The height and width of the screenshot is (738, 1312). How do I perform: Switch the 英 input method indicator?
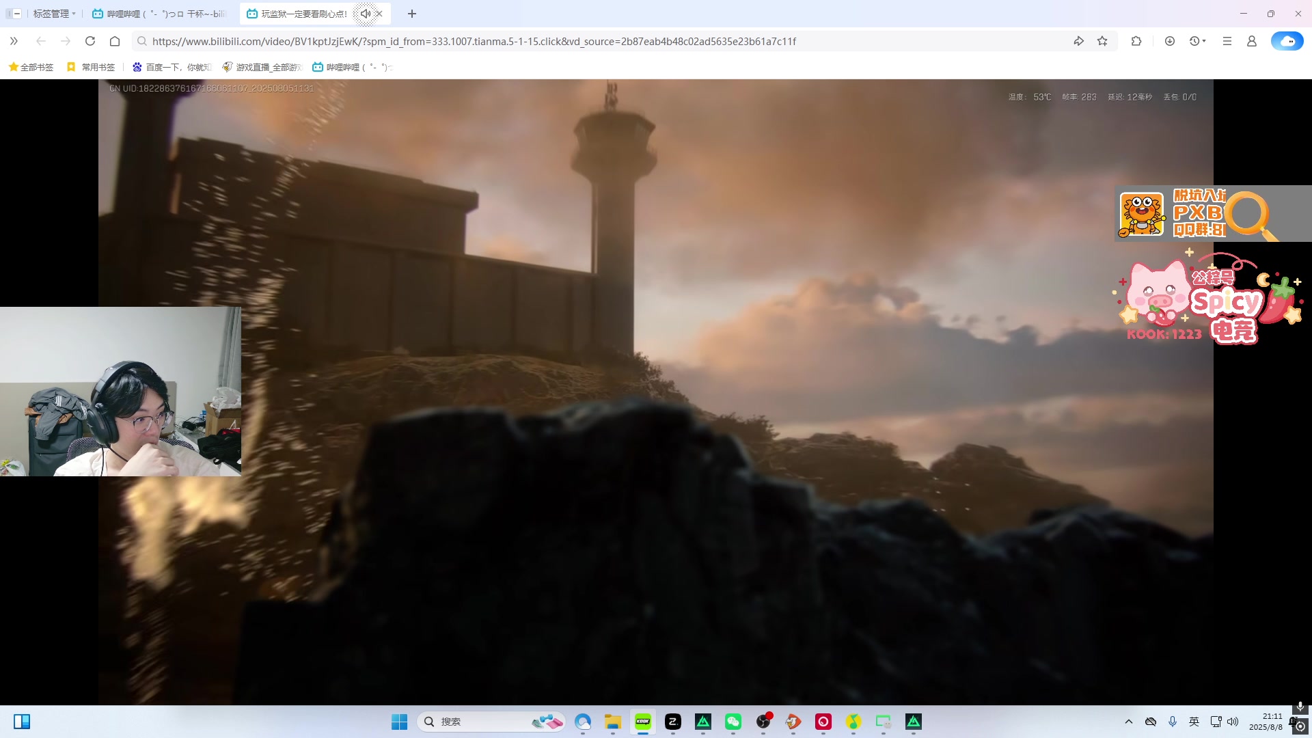pos(1194,722)
